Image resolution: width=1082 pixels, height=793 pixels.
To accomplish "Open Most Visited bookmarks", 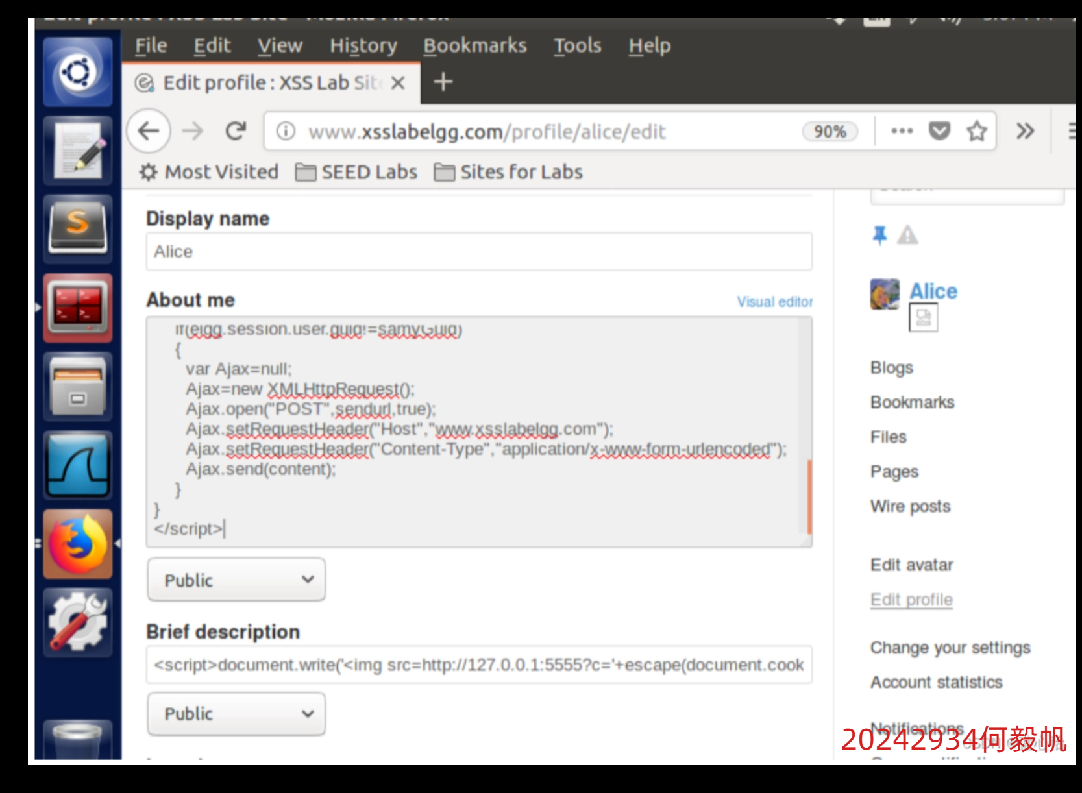I will coord(209,172).
